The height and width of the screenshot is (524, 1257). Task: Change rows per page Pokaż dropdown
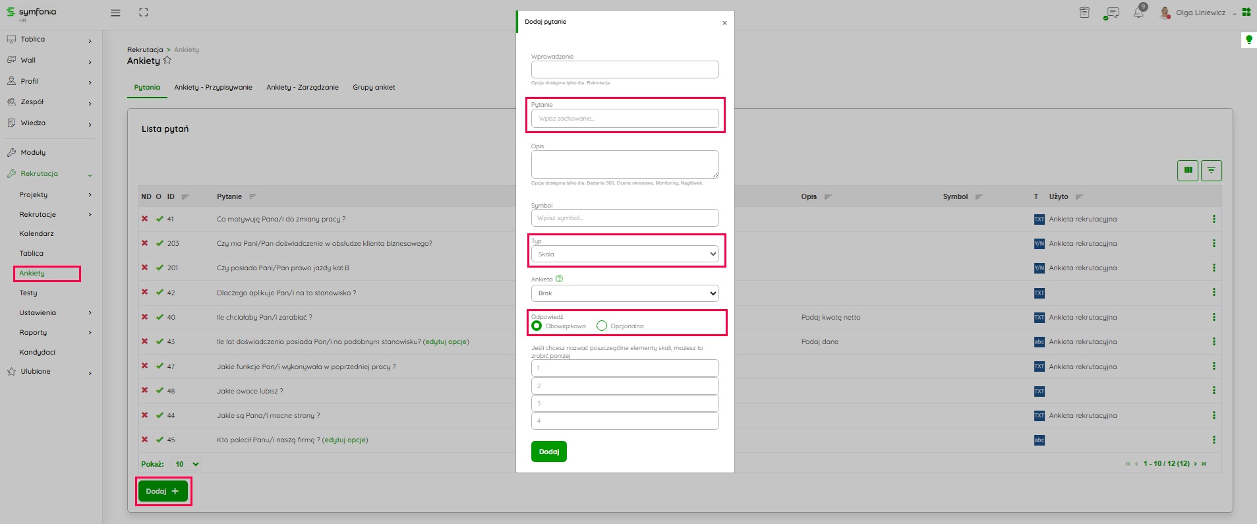point(187,464)
